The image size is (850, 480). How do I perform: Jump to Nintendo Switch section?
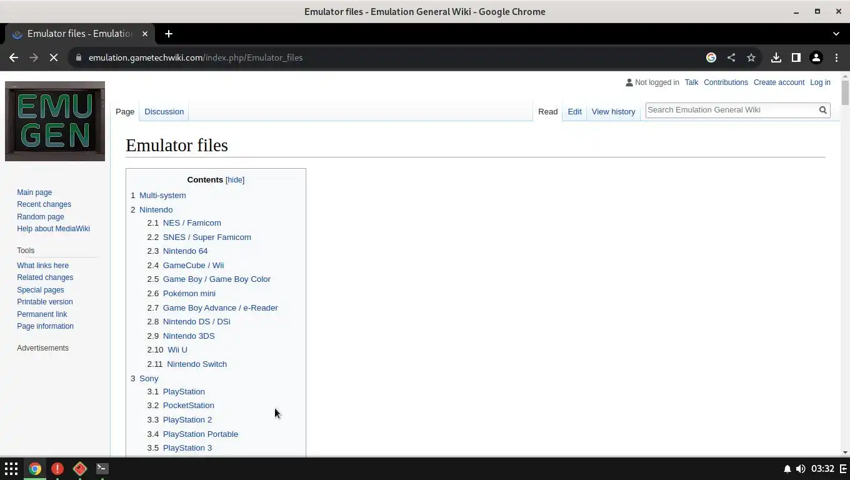click(x=197, y=364)
